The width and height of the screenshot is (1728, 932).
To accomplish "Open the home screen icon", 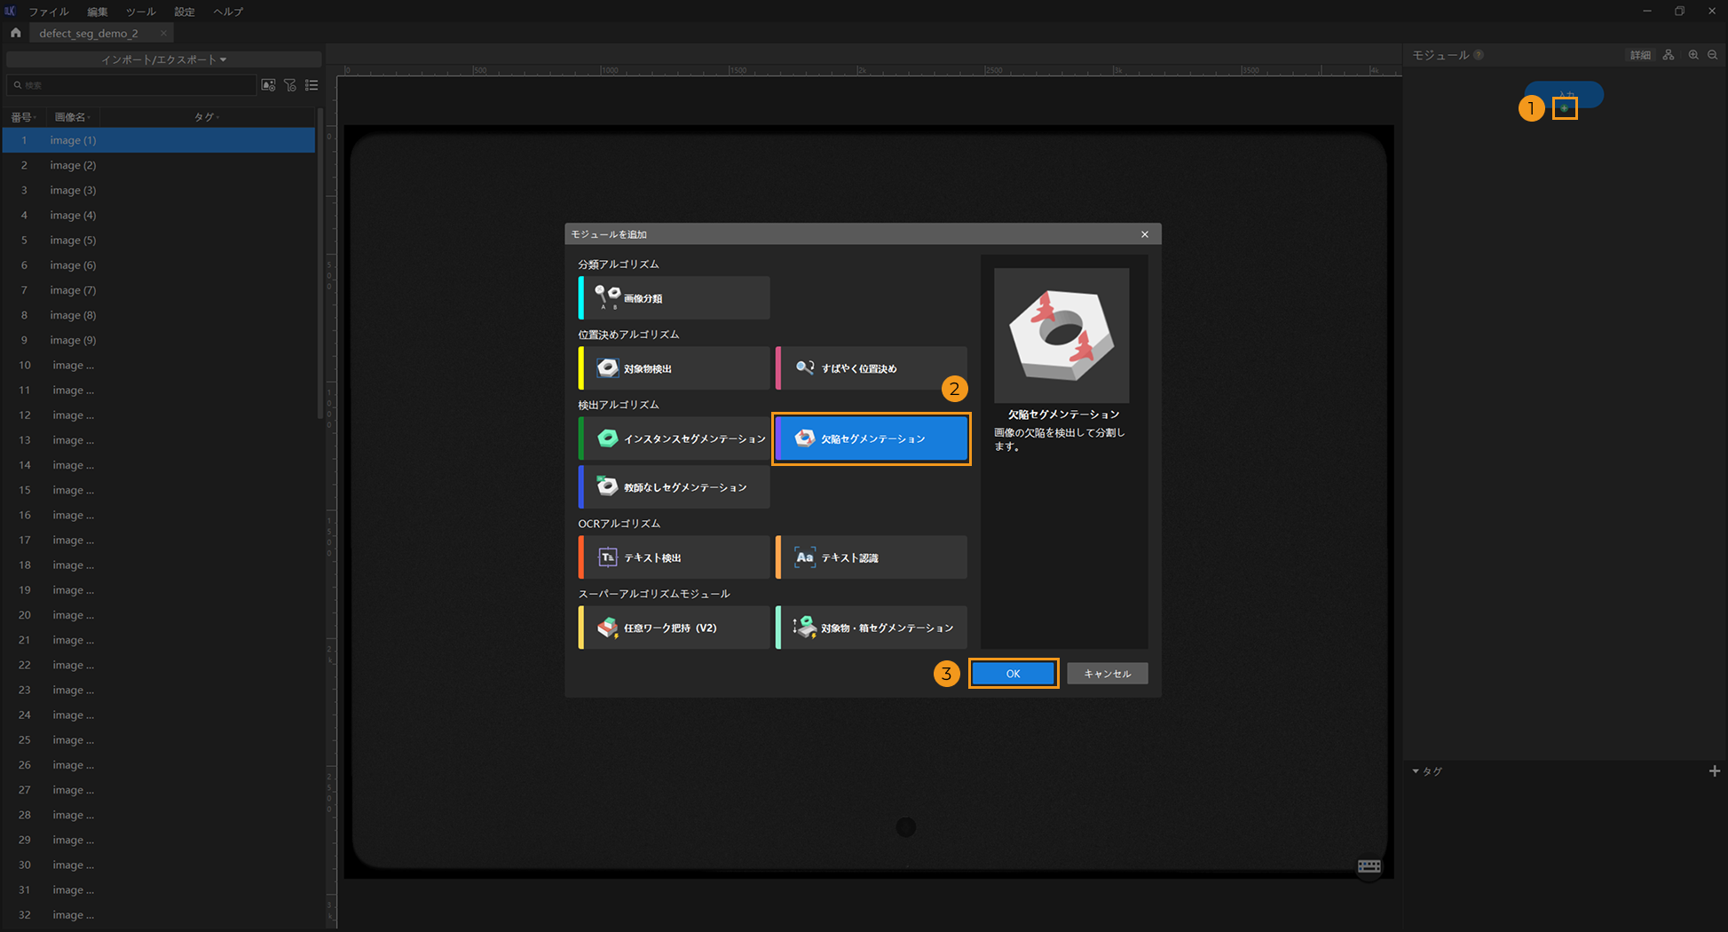I will [15, 33].
